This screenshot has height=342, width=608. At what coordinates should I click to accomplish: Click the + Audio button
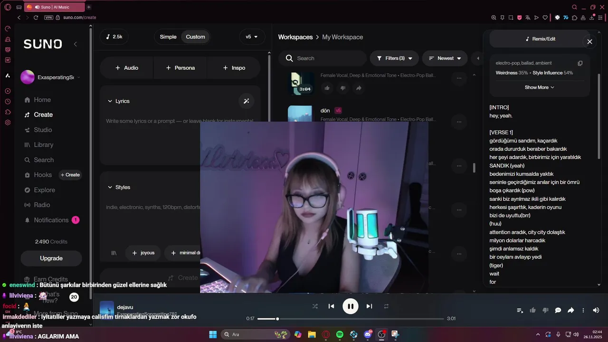point(126,68)
